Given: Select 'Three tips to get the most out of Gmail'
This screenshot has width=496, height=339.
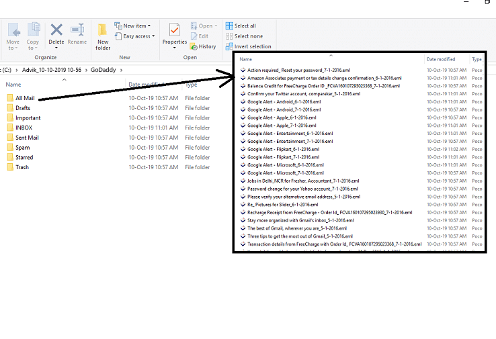Looking at the screenshot, I should coord(300,236).
